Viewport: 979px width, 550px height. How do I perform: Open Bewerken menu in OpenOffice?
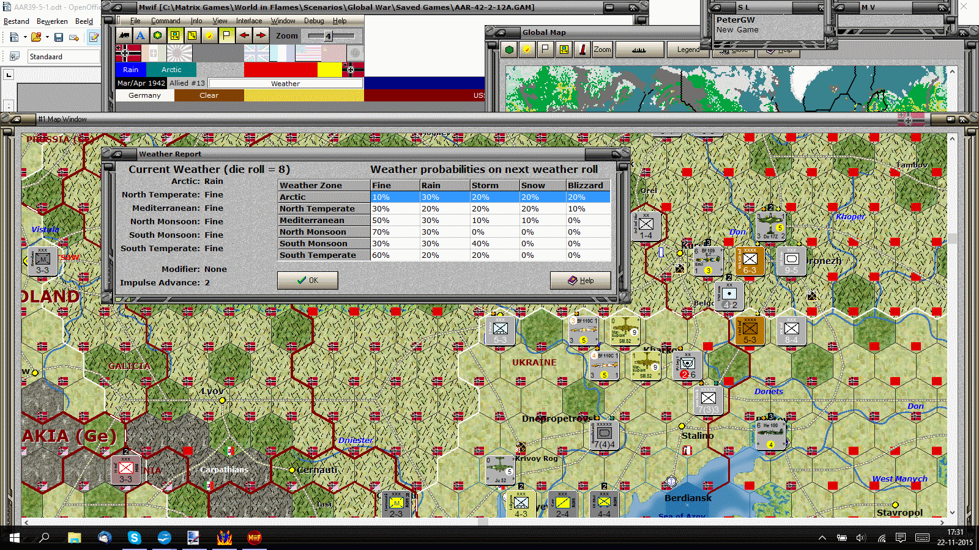pos(52,21)
